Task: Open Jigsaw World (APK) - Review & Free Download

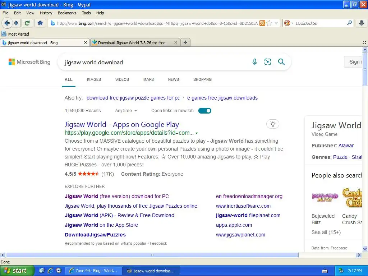Action: coord(119,215)
